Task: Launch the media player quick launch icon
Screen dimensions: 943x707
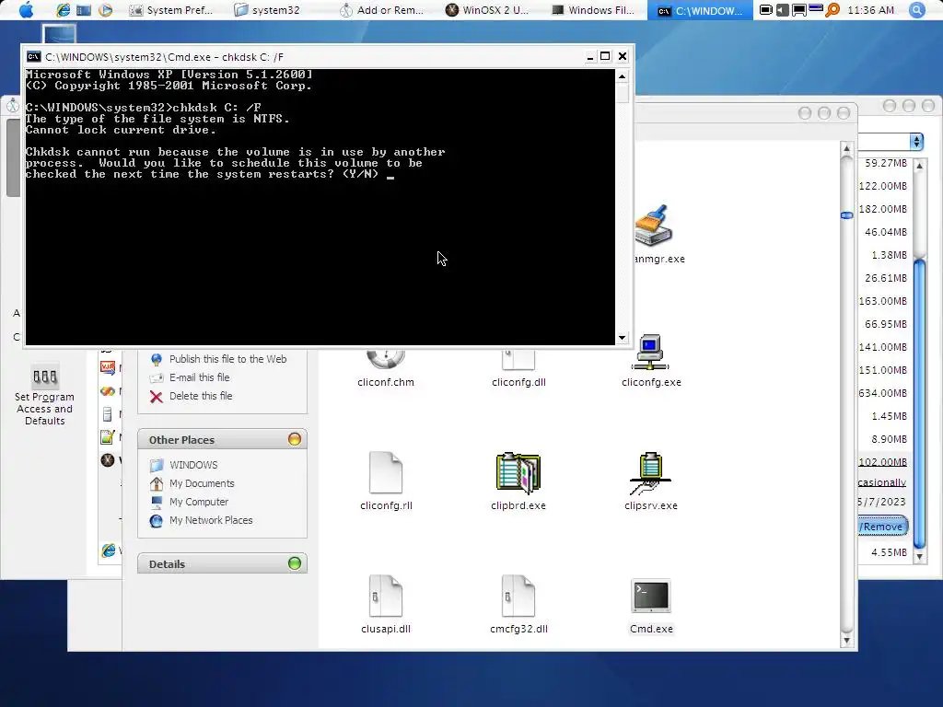Action: [x=105, y=9]
